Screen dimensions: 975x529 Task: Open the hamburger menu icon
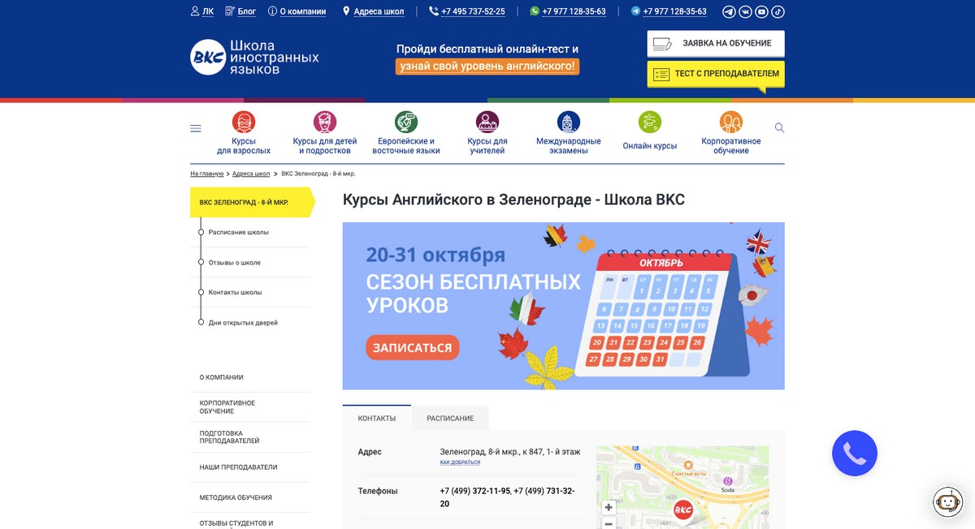tap(196, 128)
